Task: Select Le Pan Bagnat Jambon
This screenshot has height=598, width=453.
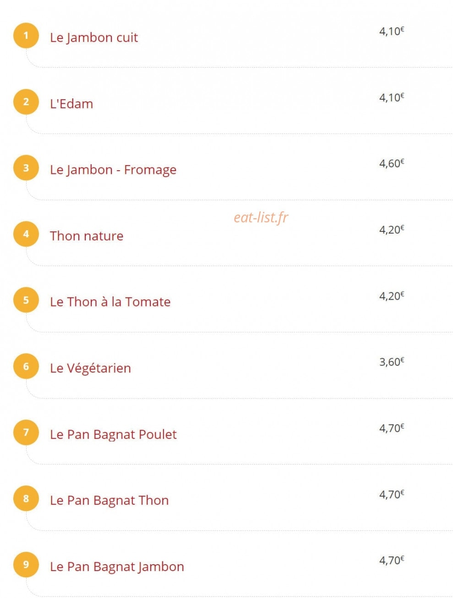Action: 117,566
